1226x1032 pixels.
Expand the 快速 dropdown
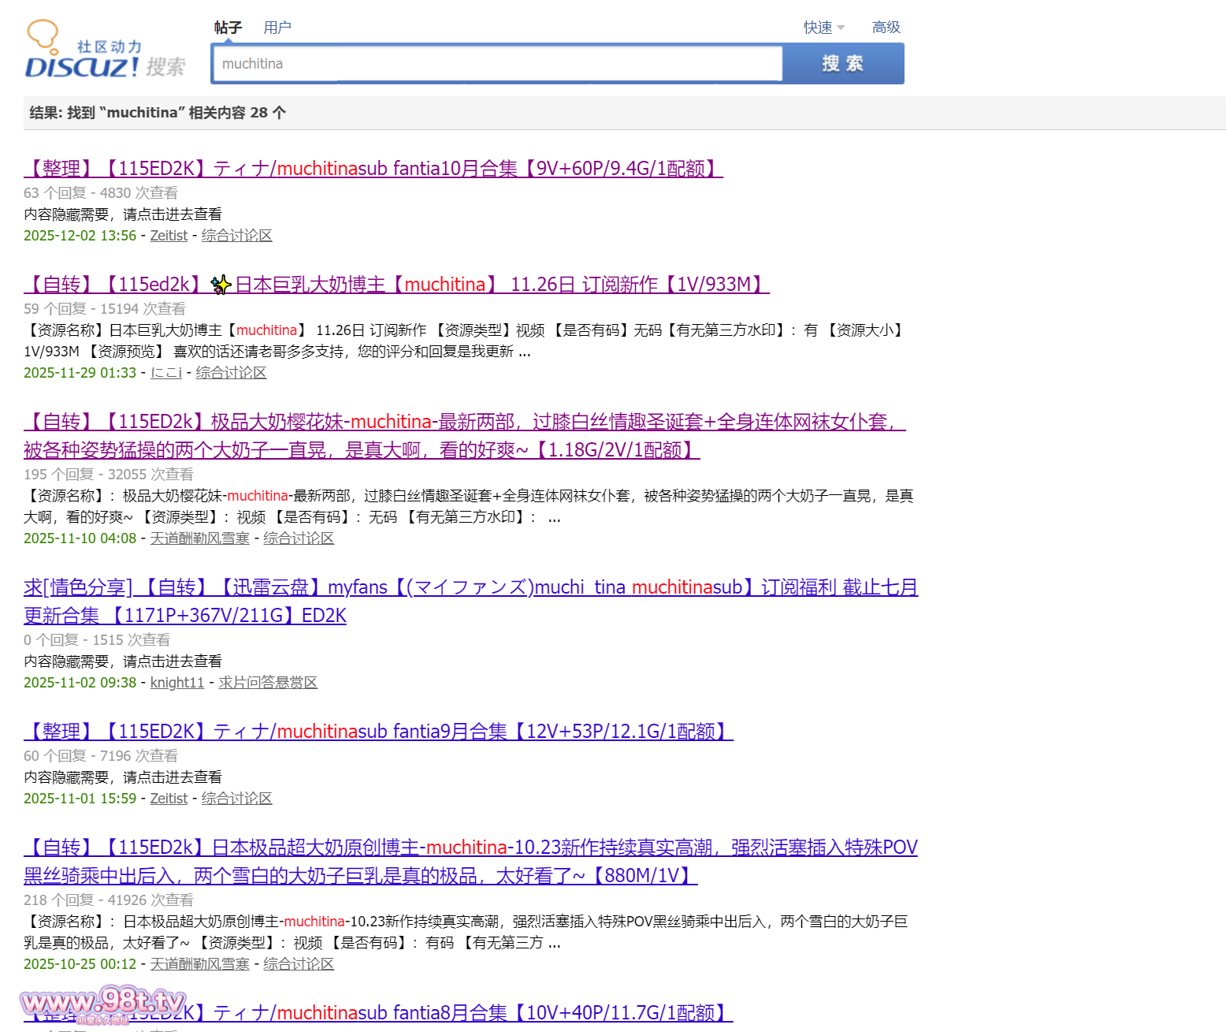[x=823, y=28]
